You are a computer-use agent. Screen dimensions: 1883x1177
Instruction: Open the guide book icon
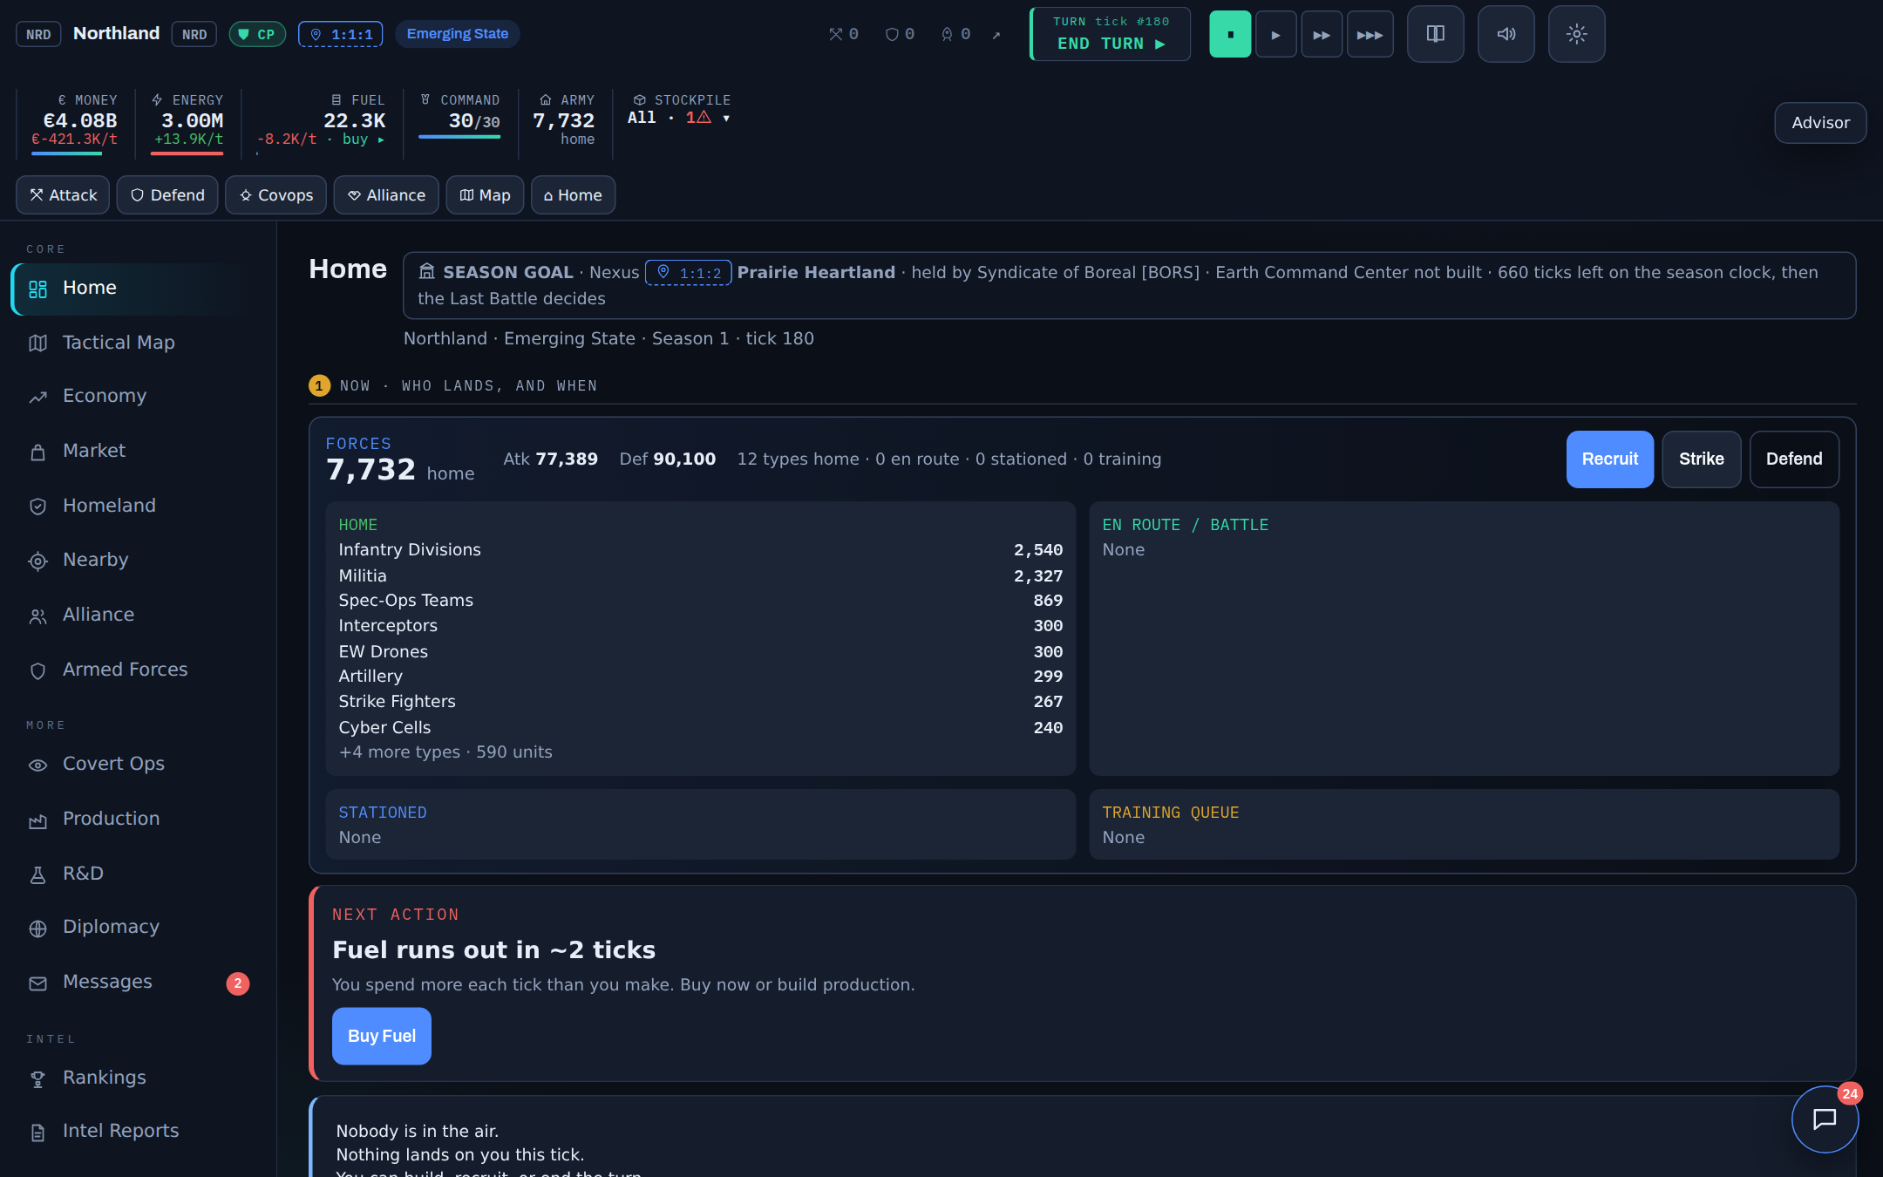tap(1435, 34)
